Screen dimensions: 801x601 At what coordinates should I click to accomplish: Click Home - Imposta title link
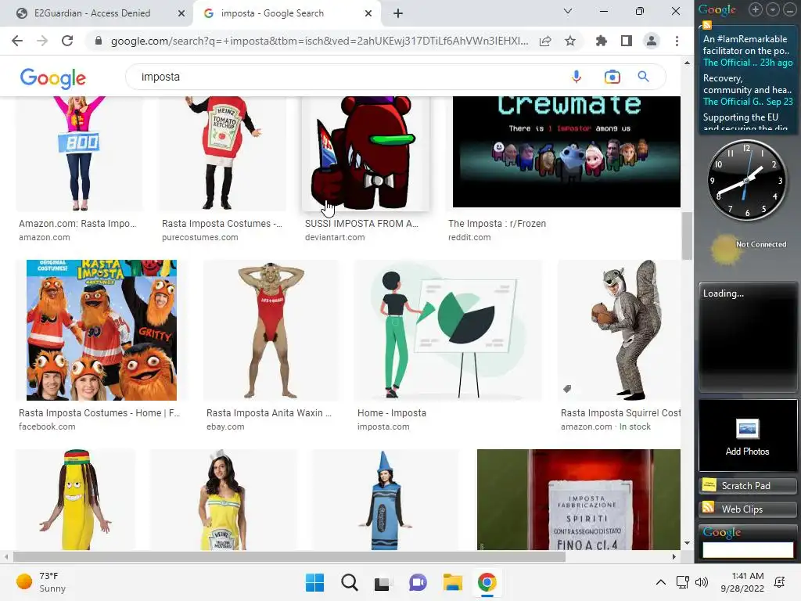pos(392,412)
